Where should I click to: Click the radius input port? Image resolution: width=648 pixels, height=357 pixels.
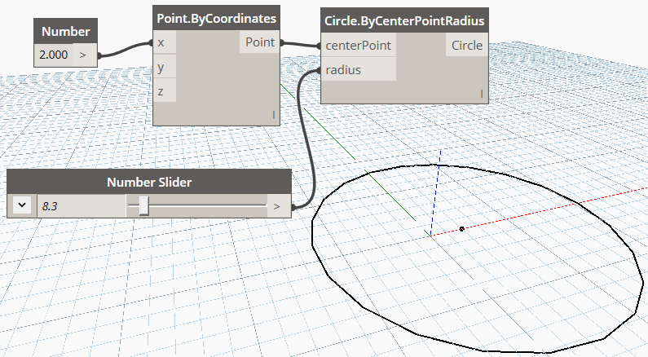359,70
